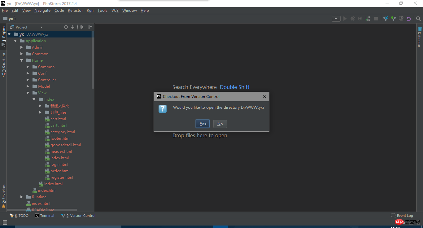Close the Checkout From Version Control dialog
Viewport: 423px width, 228px height.
coord(264,96)
